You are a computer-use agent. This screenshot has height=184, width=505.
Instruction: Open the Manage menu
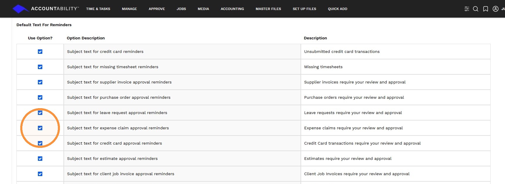[129, 9]
